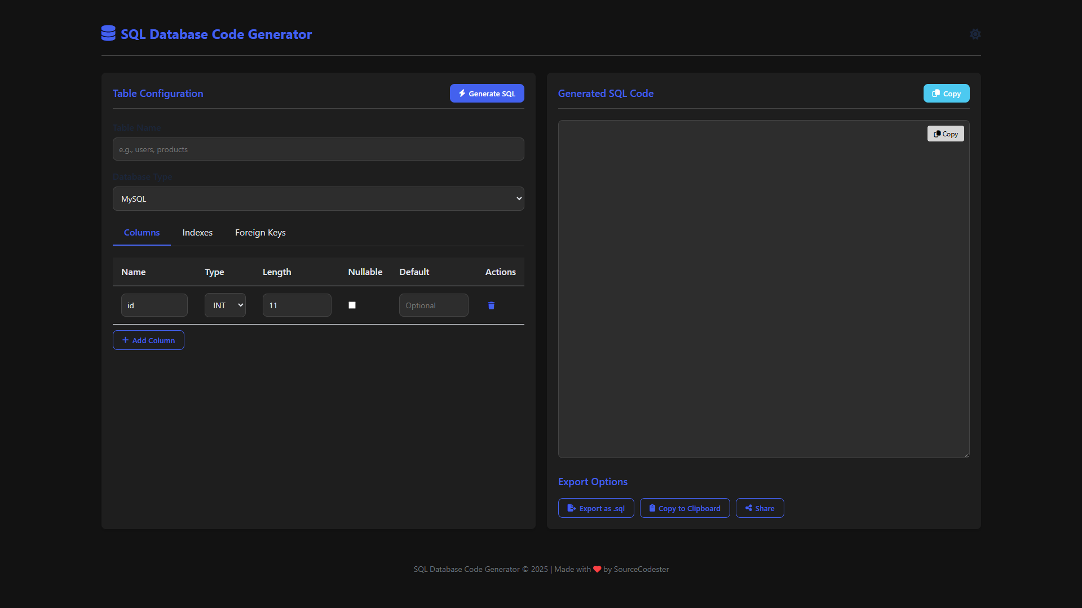This screenshot has height=608, width=1082.
Task: Click the cyan Copy button in header
Action: 946,94
